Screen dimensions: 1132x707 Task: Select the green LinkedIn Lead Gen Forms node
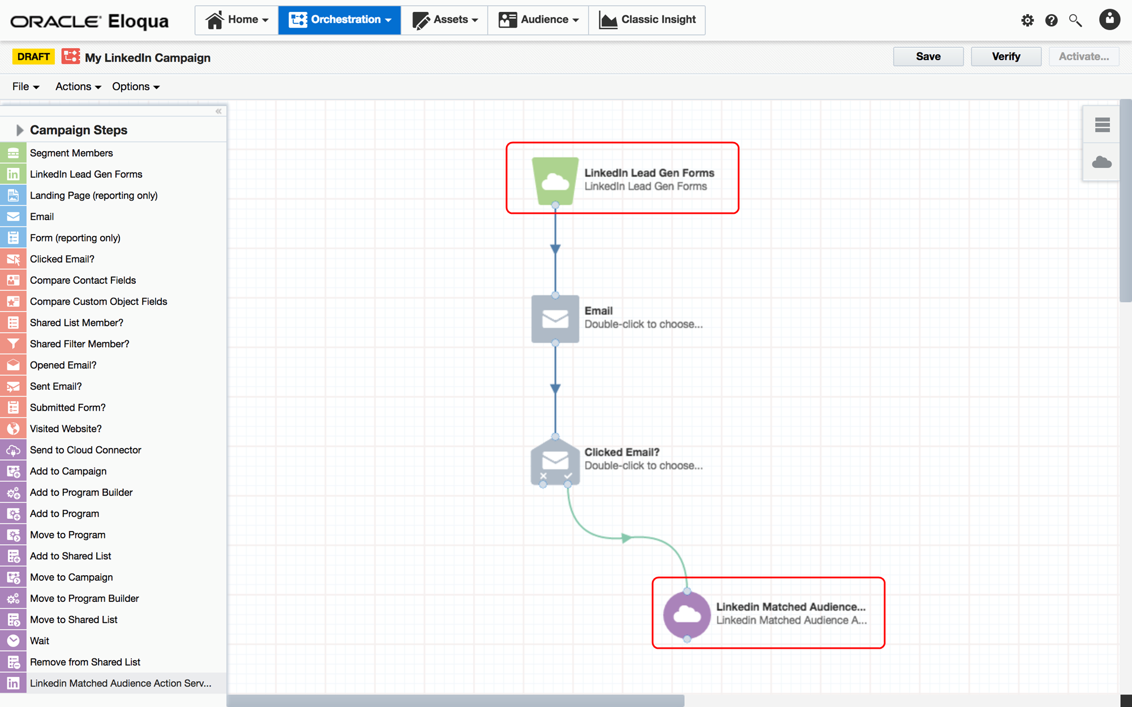[x=555, y=180]
